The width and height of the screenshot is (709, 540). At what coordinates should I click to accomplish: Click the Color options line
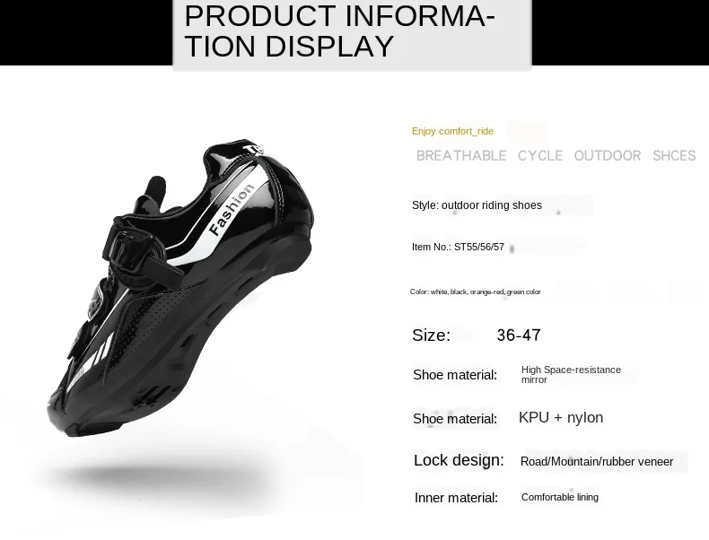pyautogui.click(x=476, y=292)
